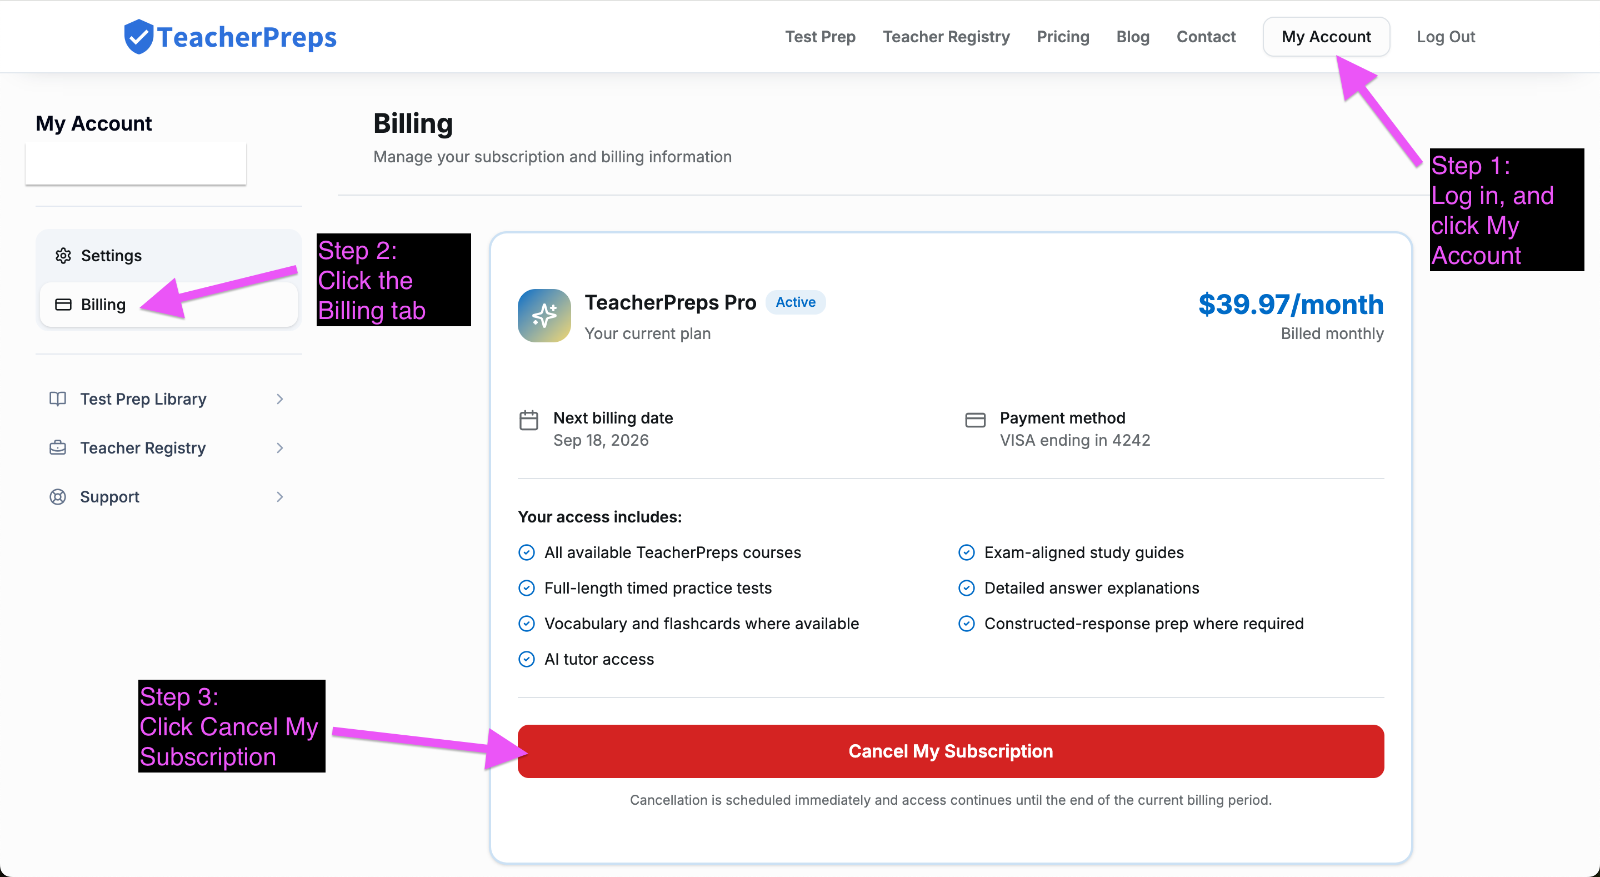The height and width of the screenshot is (877, 1600).
Task: Click the card icon by Payment method
Action: (x=975, y=420)
